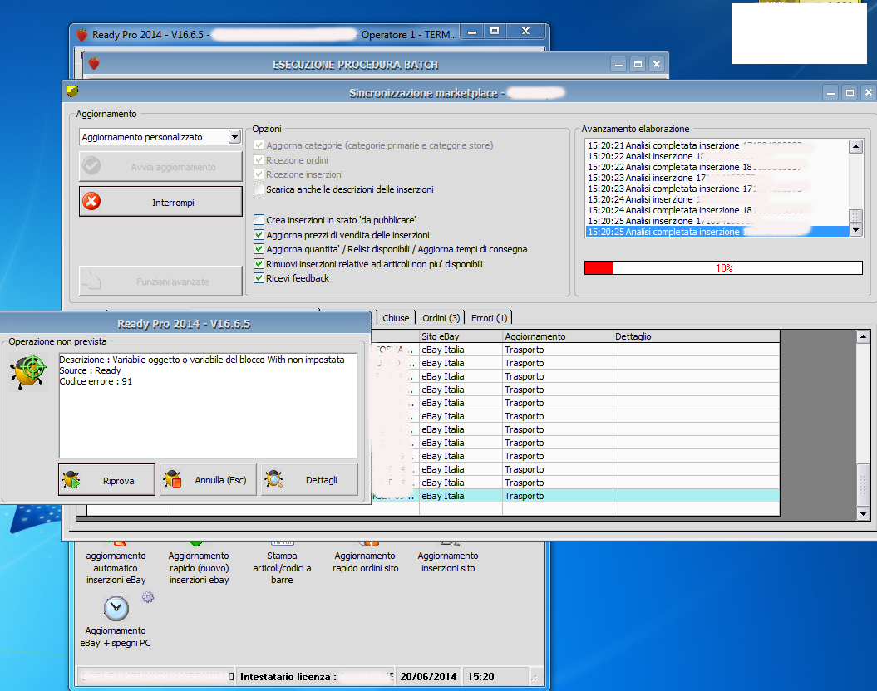Image resolution: width=877 pixels, height=691 pixels.
Task: Click the log list scroll up arrow
Action: pos(855,147)
